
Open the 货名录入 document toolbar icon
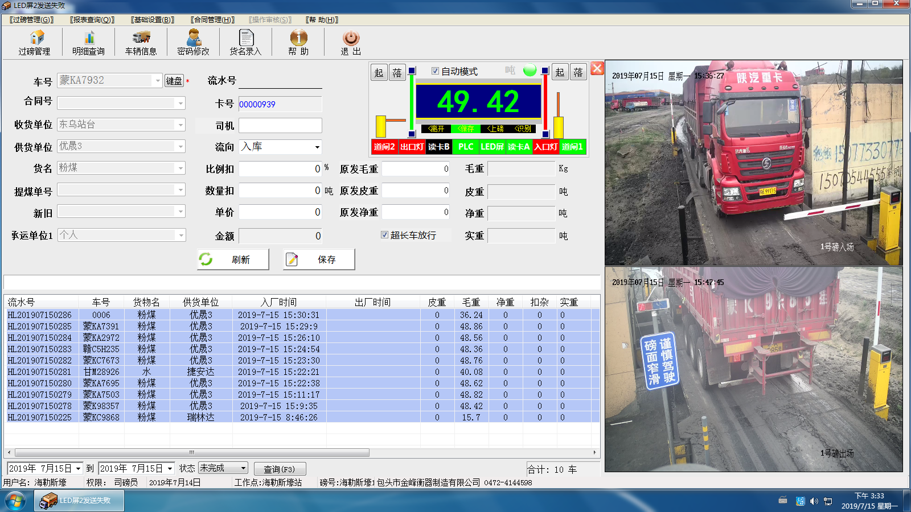tap(245, 43)
